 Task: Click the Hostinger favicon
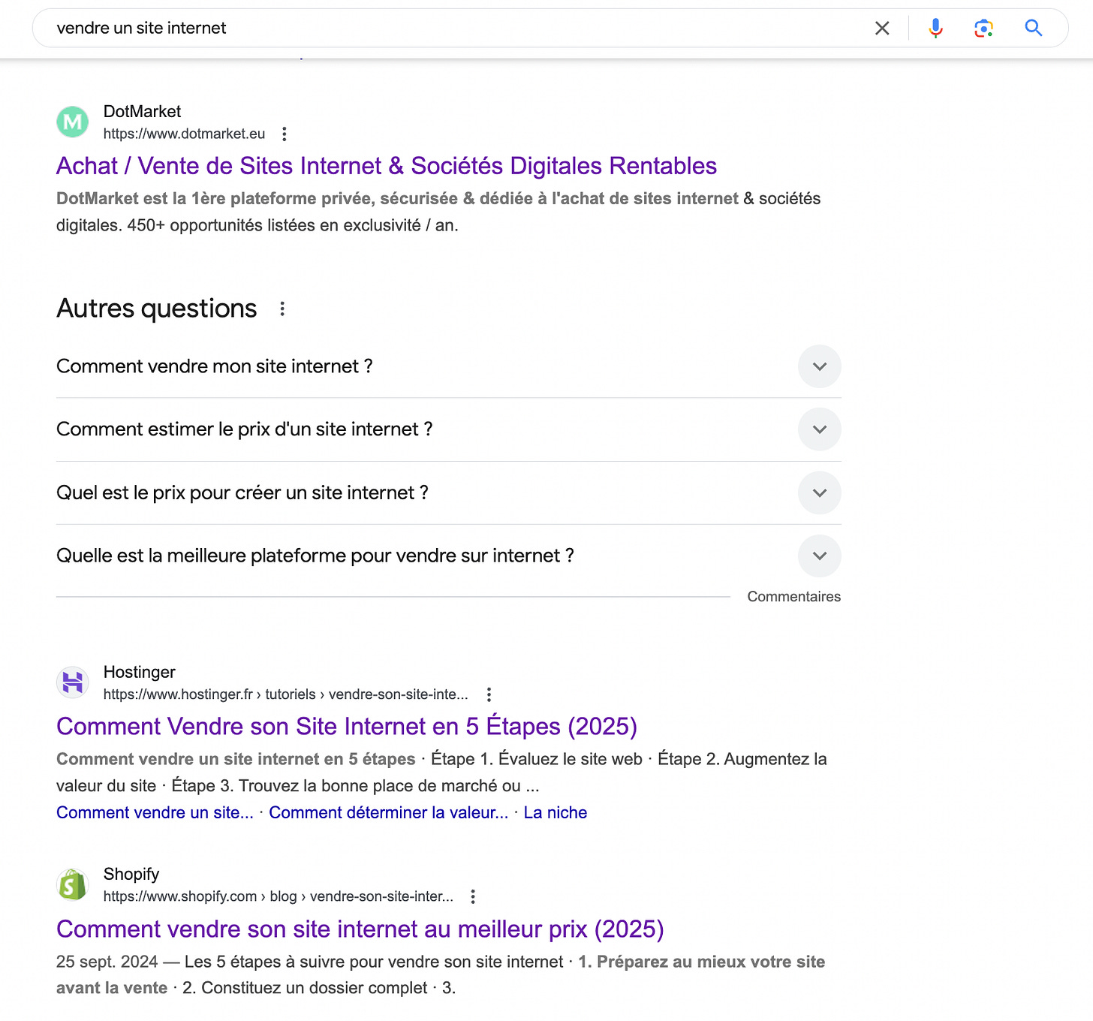pos(73,682)
